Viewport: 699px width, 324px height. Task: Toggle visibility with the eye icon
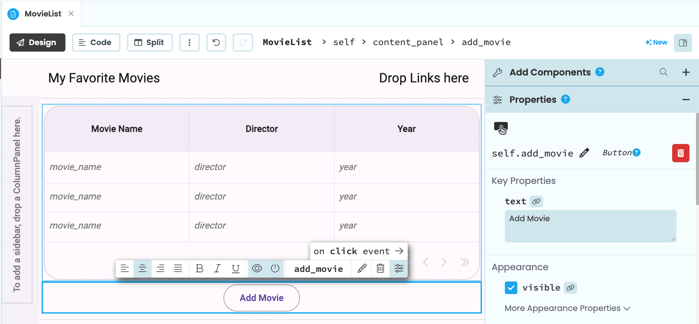tap(257, 268)
